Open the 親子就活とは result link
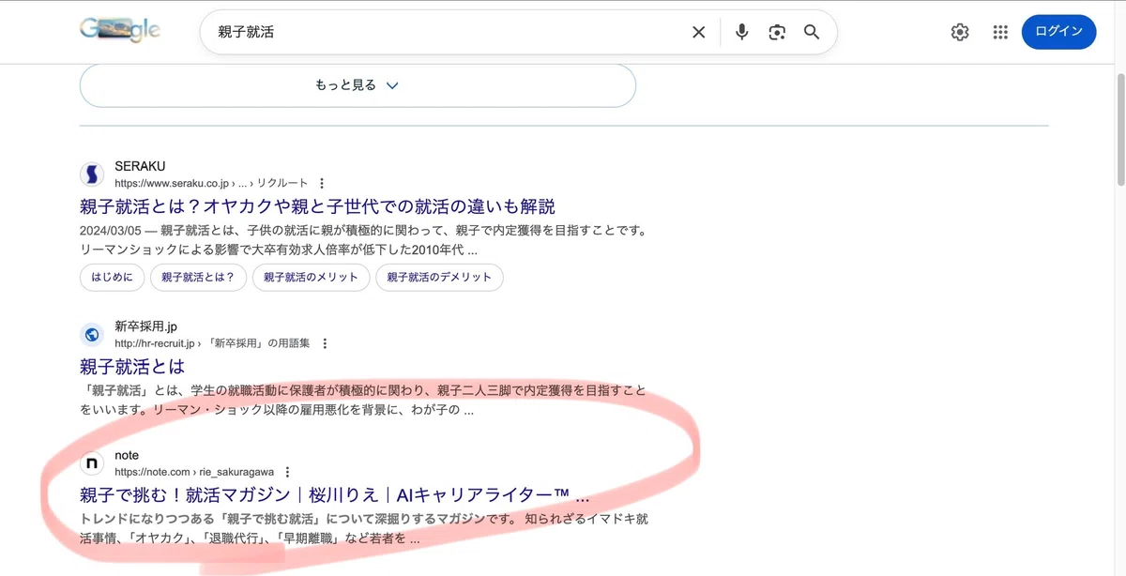The height and width of the screenshot is (576, 1126). point(132,366)
